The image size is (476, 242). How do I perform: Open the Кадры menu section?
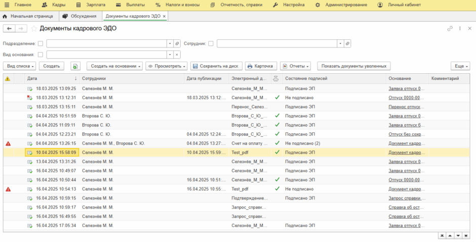[54, 5]
